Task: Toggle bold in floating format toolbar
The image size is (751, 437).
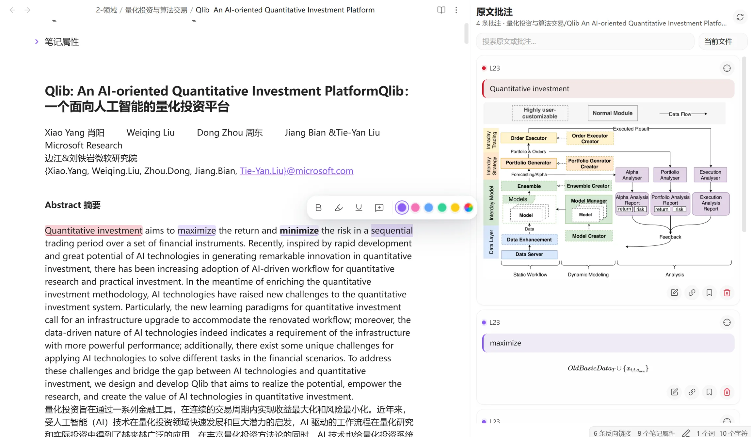Action: tap(318, 208)
